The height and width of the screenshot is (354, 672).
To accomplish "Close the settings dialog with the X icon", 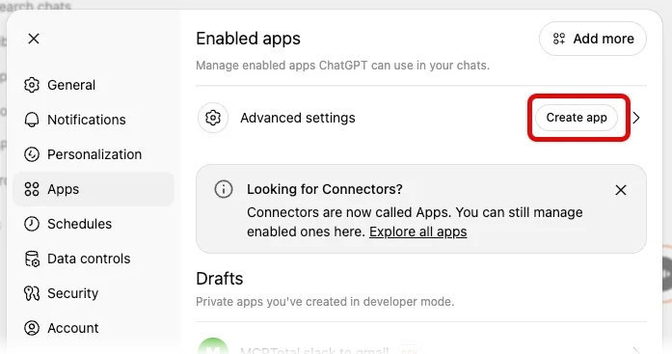I will [x=34, y=39].
